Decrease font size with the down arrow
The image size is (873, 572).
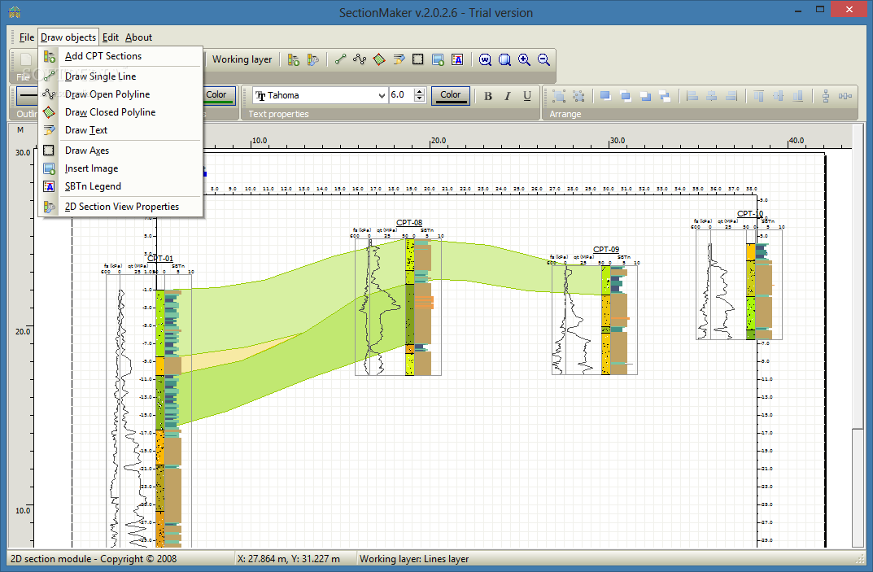coord(420,98)
